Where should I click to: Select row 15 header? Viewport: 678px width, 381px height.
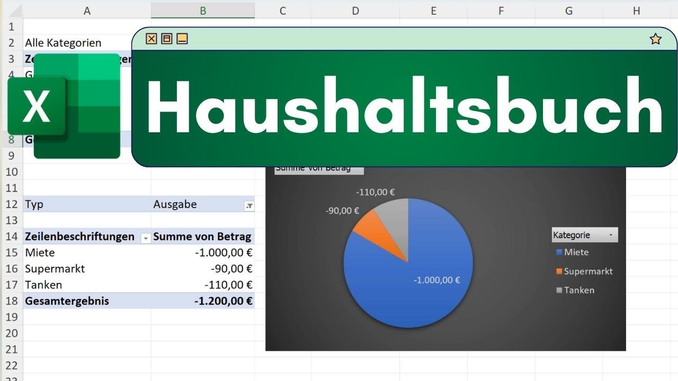[12, 252]
